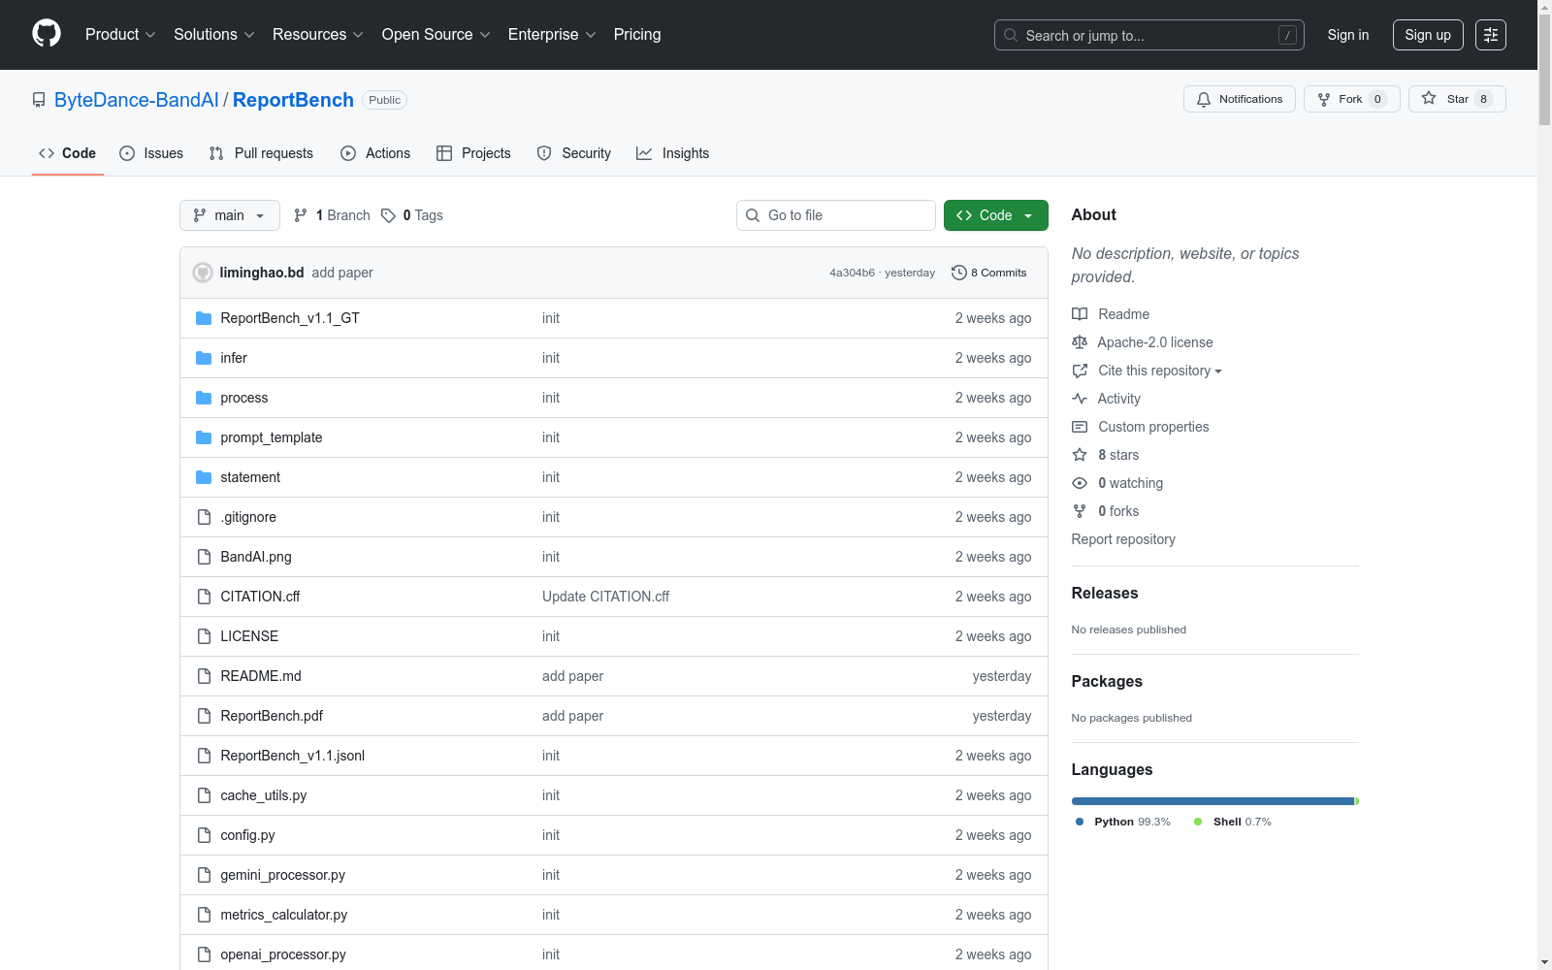Expand the Enterprise menu
This screenshot has height=970, width=1552.
coord(552,35)
